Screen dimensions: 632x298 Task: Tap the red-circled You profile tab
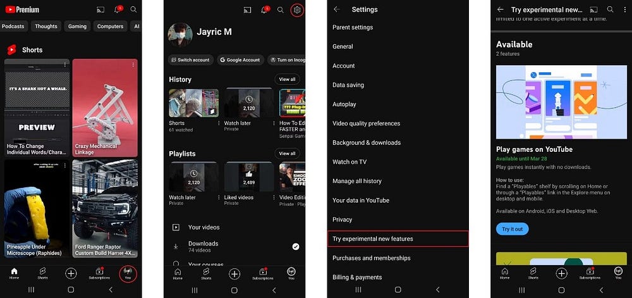pos(128,273)
